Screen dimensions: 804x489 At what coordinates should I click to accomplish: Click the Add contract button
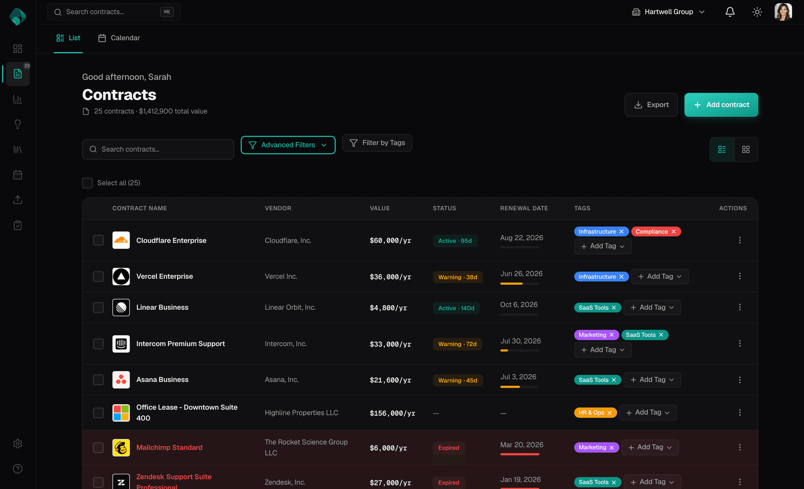click(721, 105)
